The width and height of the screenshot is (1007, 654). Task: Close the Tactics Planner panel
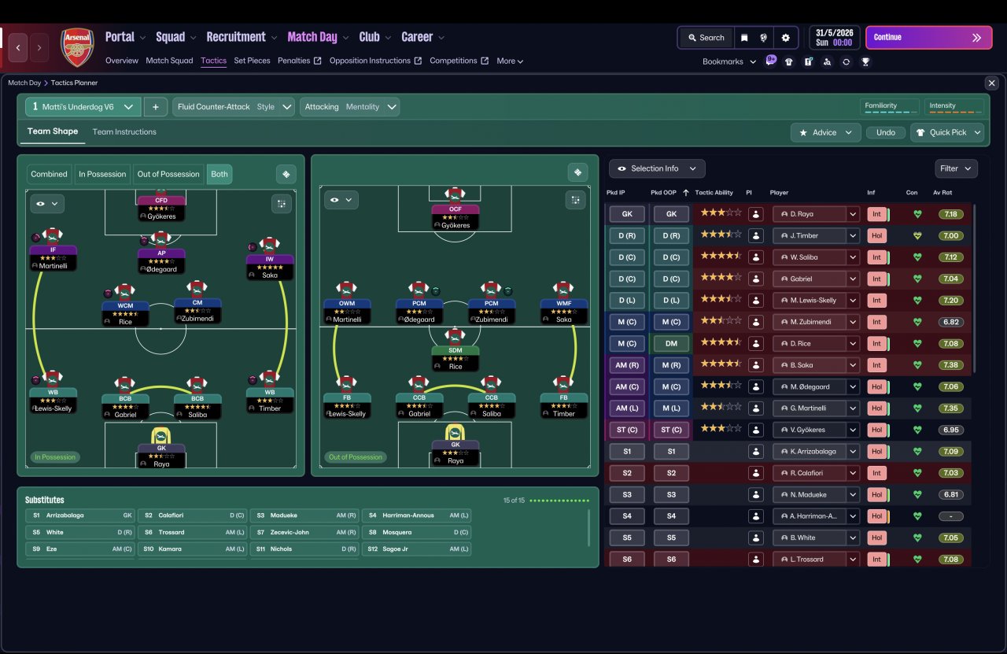(x=991, y=83)
